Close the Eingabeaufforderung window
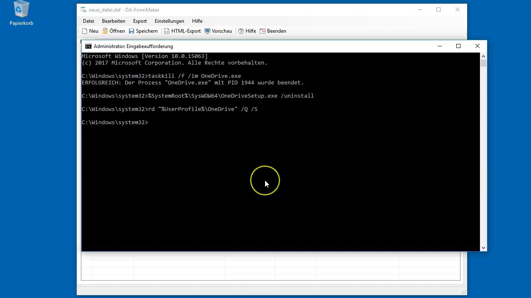The image size is (531, 298). coord(477,46)
